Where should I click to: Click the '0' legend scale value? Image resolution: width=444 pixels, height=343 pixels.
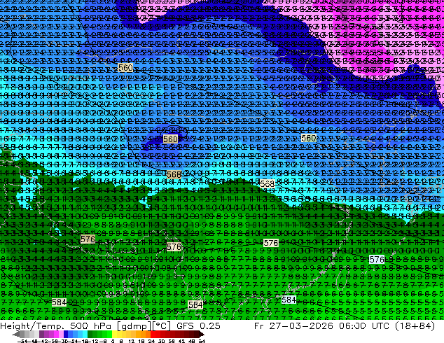click(x=113, y=341)
